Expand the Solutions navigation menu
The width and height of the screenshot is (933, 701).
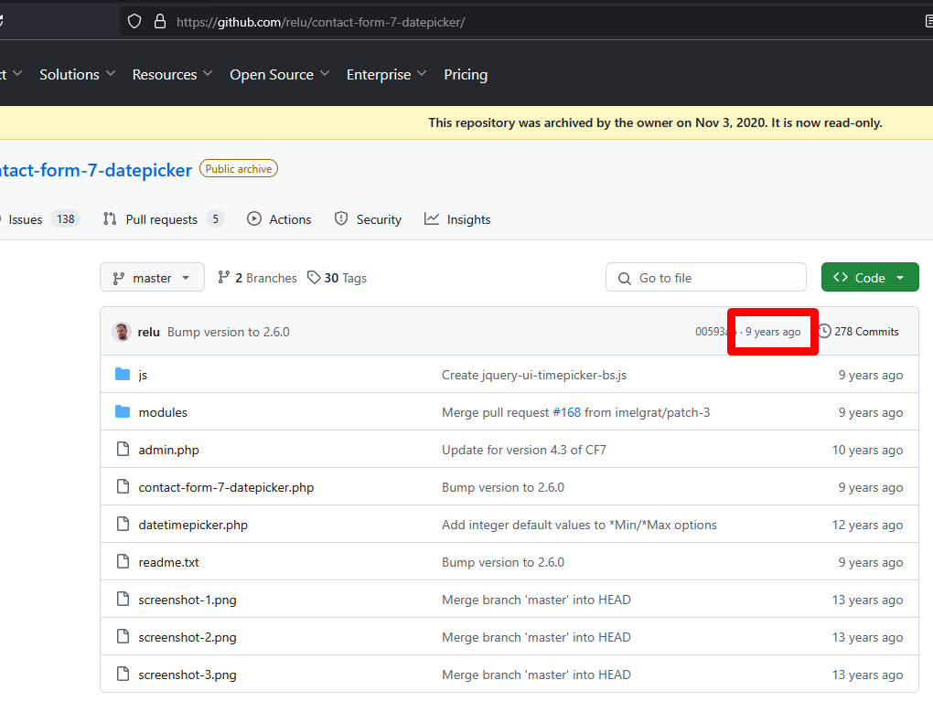(77, 75)
